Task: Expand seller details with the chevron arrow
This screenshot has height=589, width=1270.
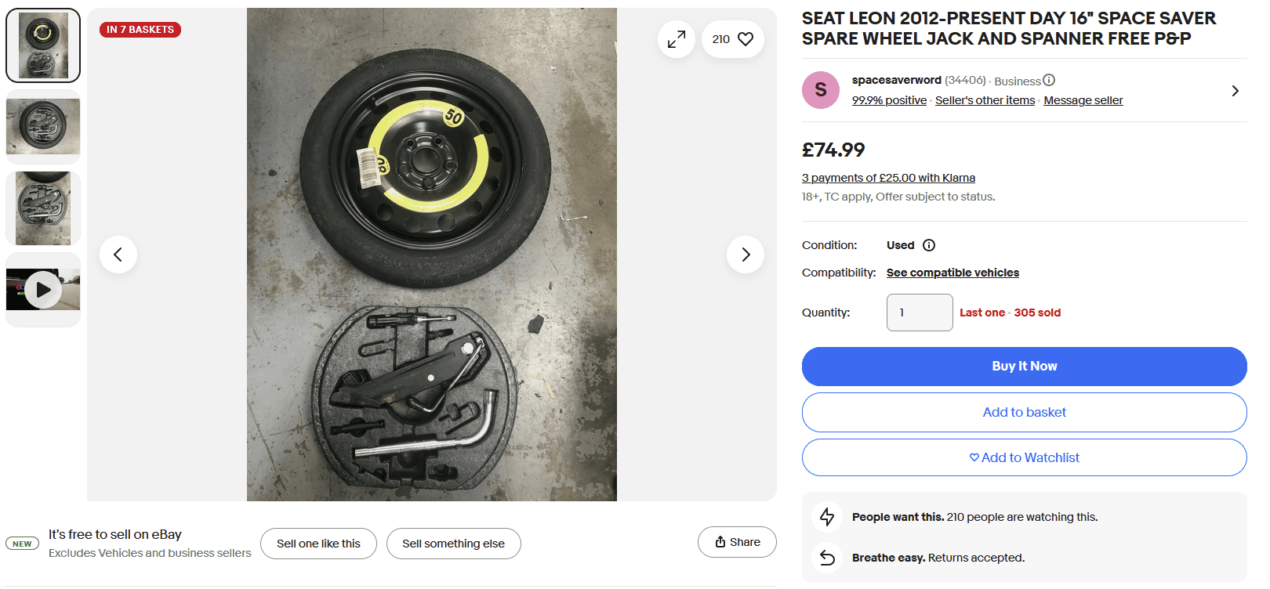Action: click(x=1235, y=91)
